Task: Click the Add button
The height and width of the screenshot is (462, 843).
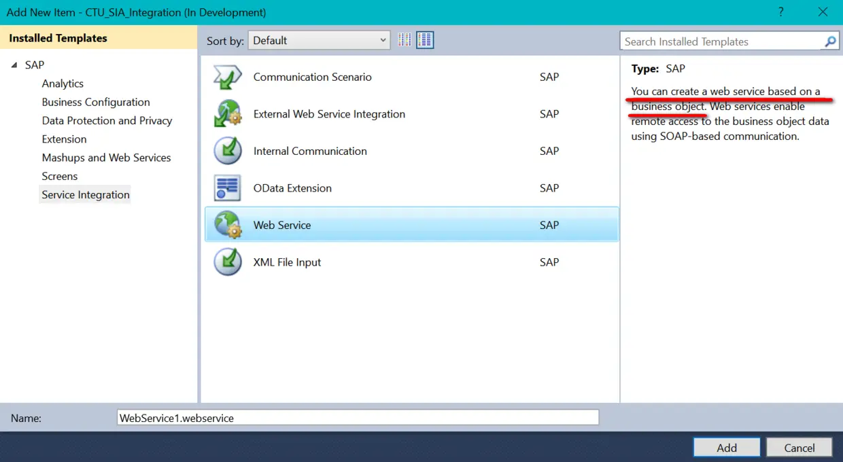Action: pos(727,448)
